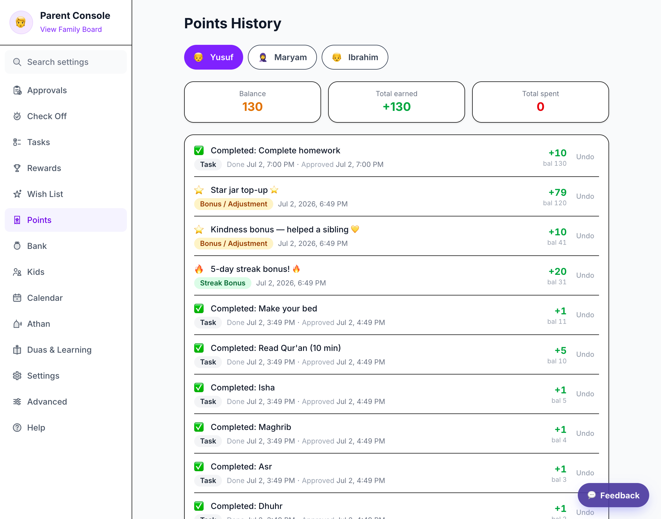Click the Rewards trophy icon

point(17,168)
